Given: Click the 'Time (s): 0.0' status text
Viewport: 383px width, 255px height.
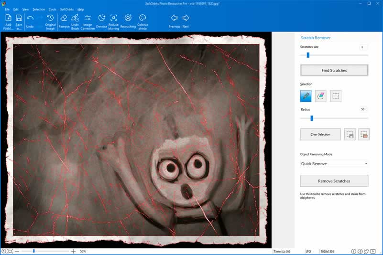Looking at the screenshot, I should (282, 251).
